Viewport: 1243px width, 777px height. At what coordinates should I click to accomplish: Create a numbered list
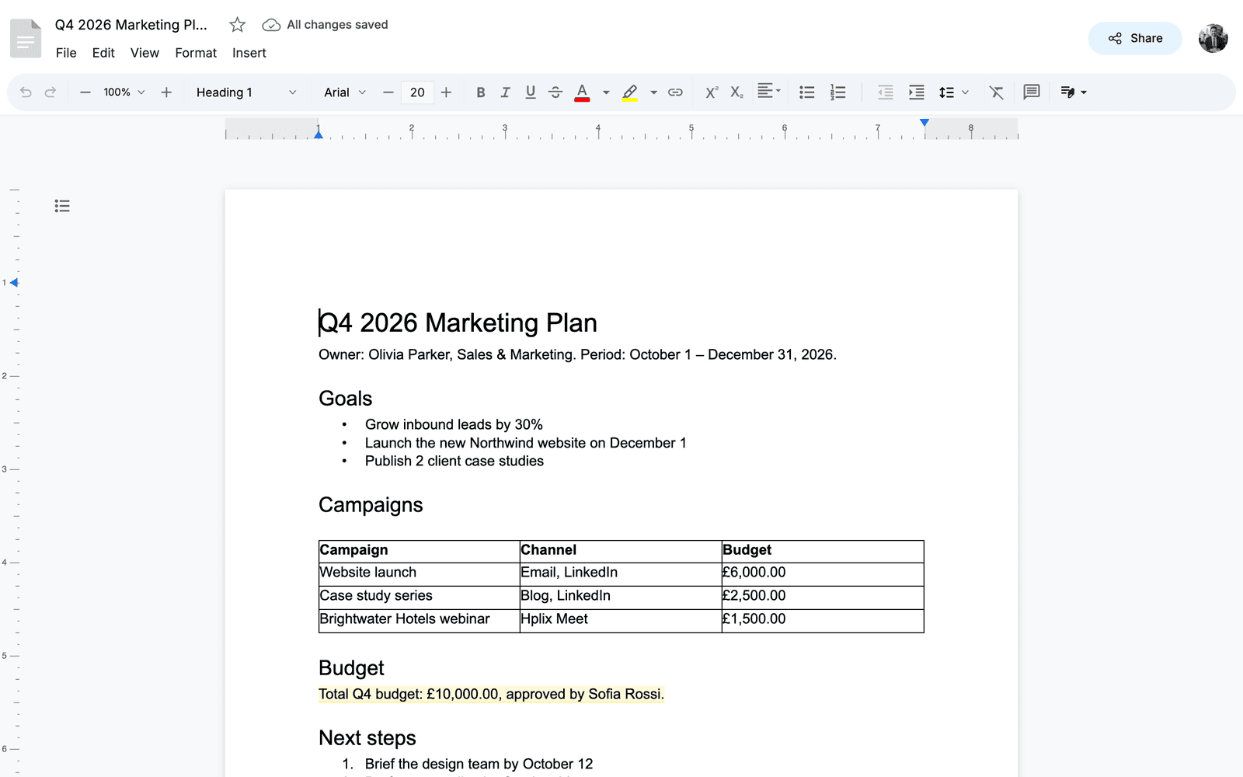pos(837,92)
